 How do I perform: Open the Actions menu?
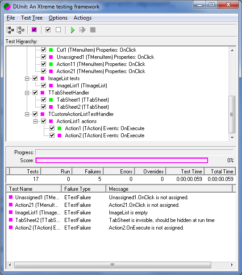(x=83, y=18)
